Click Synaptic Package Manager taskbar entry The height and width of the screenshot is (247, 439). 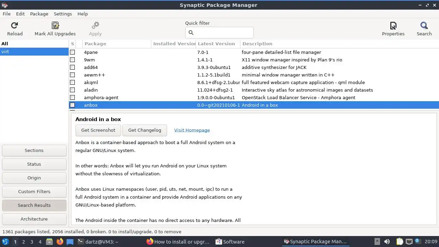point(316,242)
